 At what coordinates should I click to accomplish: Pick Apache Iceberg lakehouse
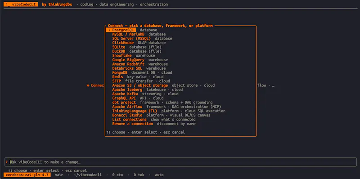148,89
